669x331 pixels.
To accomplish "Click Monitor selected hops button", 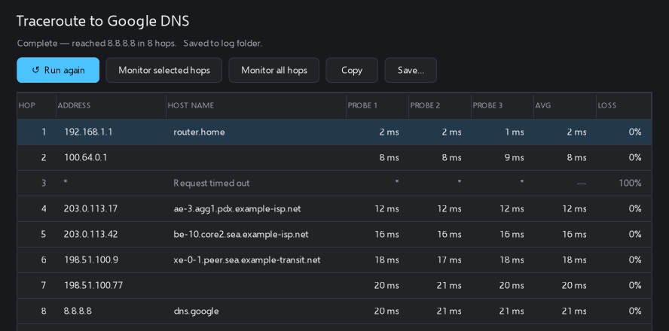I will point(163,70).
